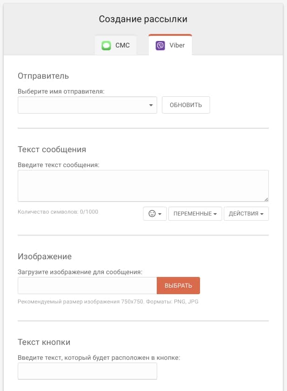
Task: Expand the ПЕРЕМЕННЫЕ dropdown
Action: click(x=195, y=214)
